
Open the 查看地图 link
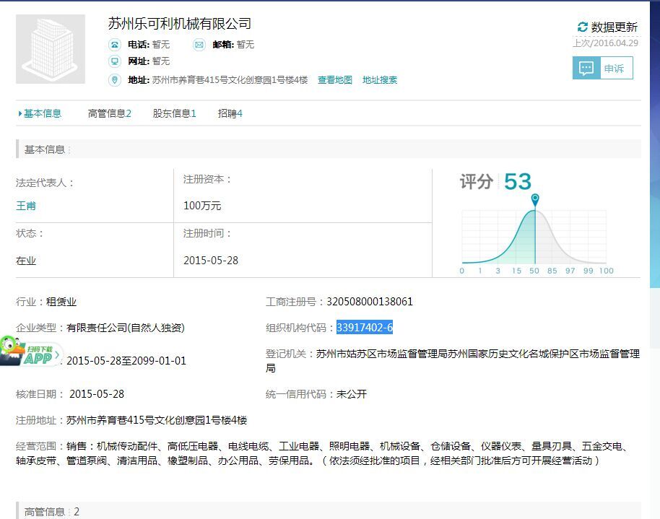pyautogui.click(x=335, y=80)
